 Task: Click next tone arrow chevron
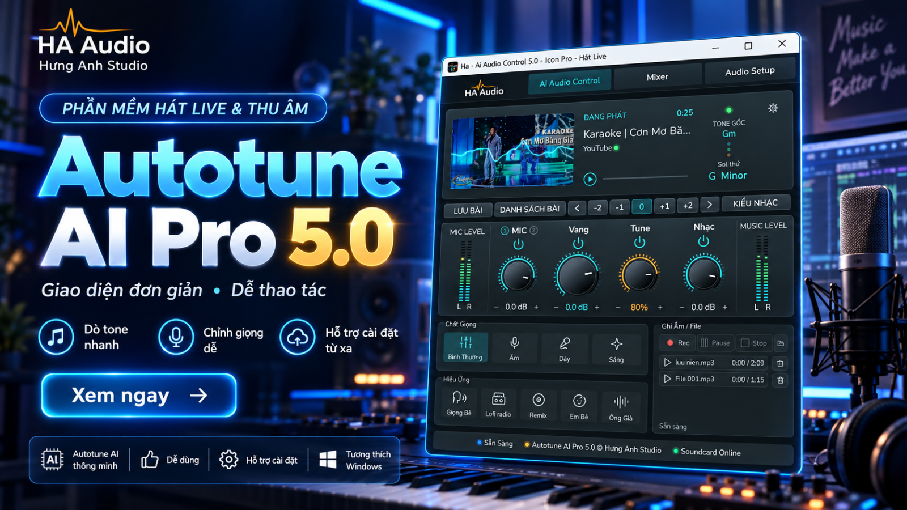[709, 205]
